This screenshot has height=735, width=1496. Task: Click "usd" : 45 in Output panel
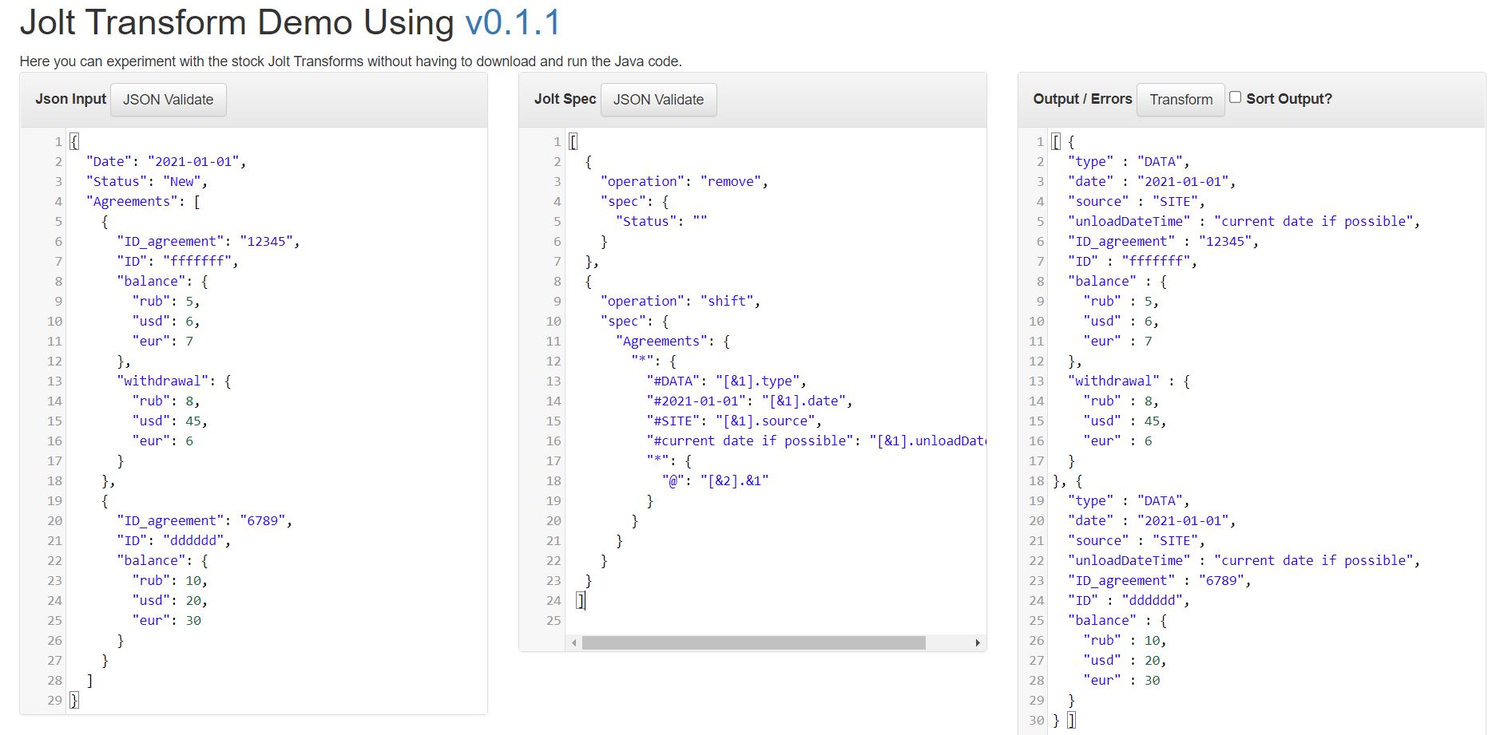pos(1125,421)
